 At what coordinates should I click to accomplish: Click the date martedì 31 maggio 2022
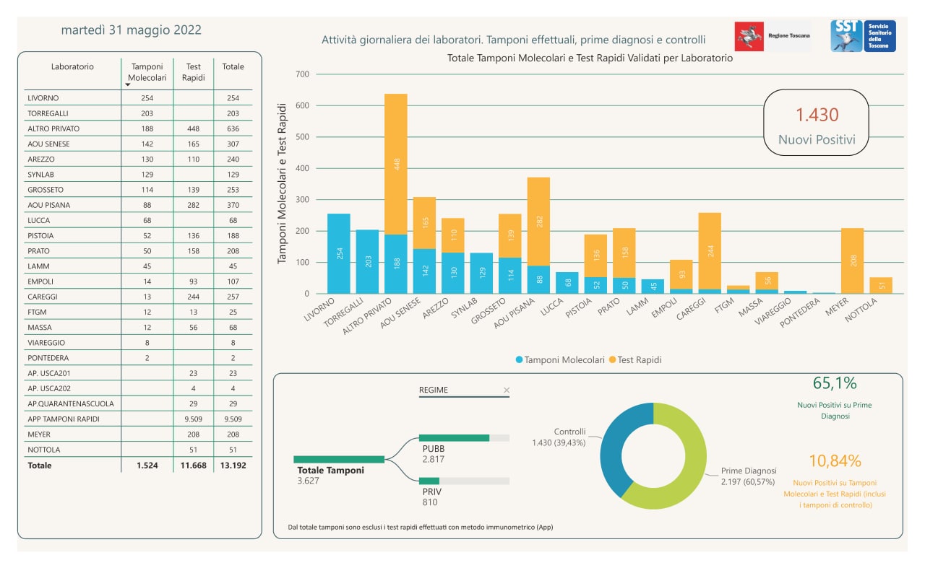pyautogui.click(x=132, y=30)
